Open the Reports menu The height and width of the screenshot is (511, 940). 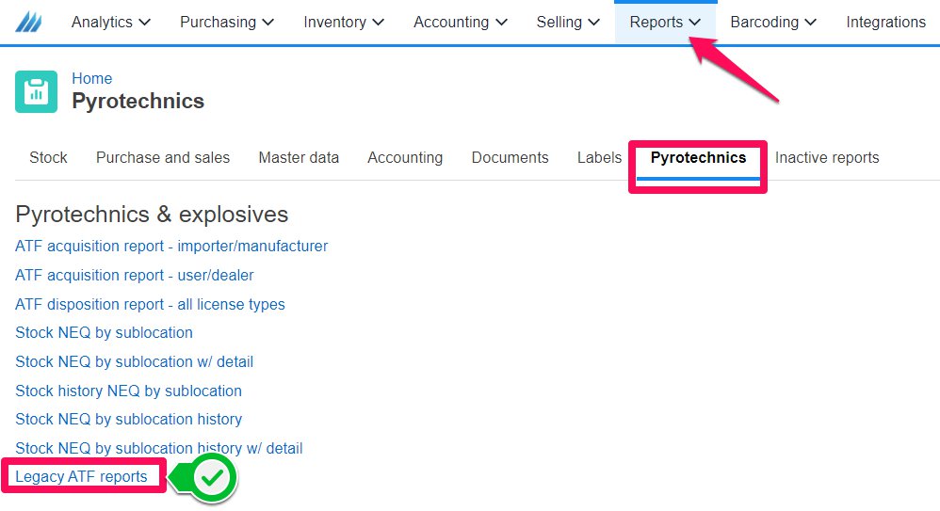pyautogui.click(x=665, y=23)
